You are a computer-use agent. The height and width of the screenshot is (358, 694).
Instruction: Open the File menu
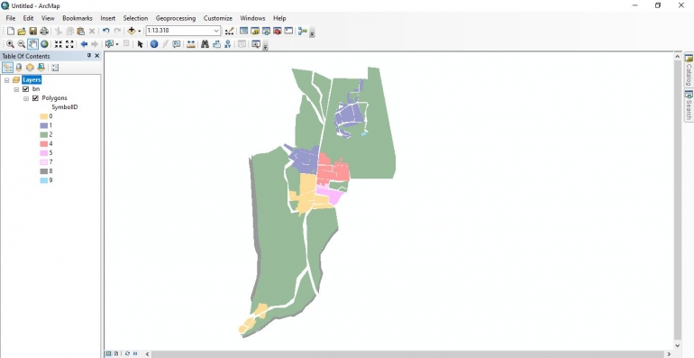point(11,18)
